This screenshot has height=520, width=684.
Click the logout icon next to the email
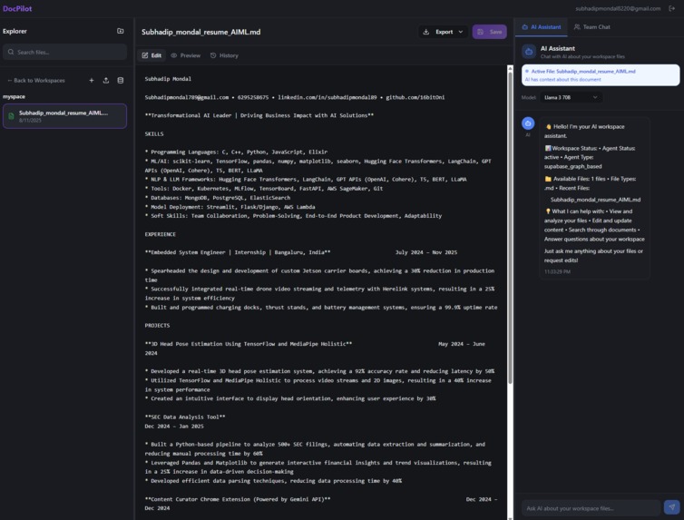(672, 8)
